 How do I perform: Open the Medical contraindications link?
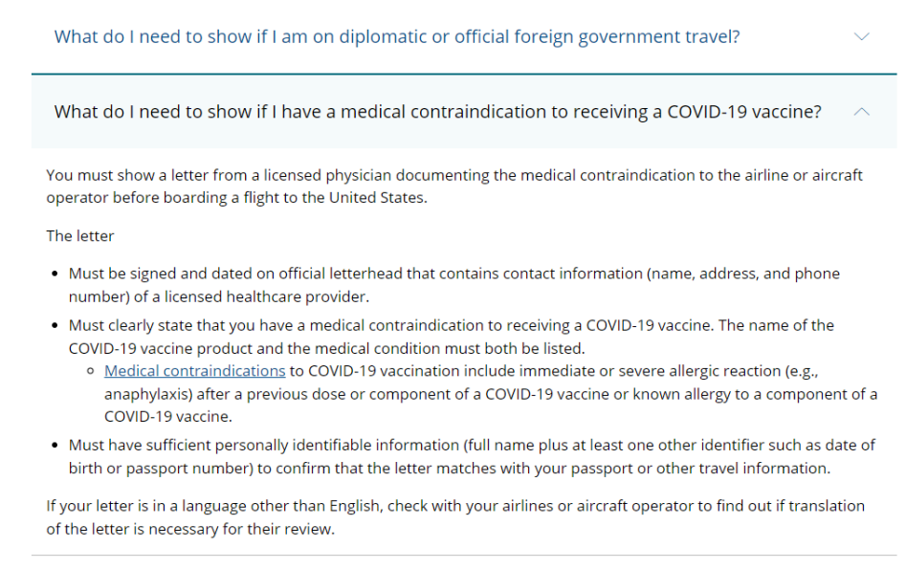click(x=195, y=371)
